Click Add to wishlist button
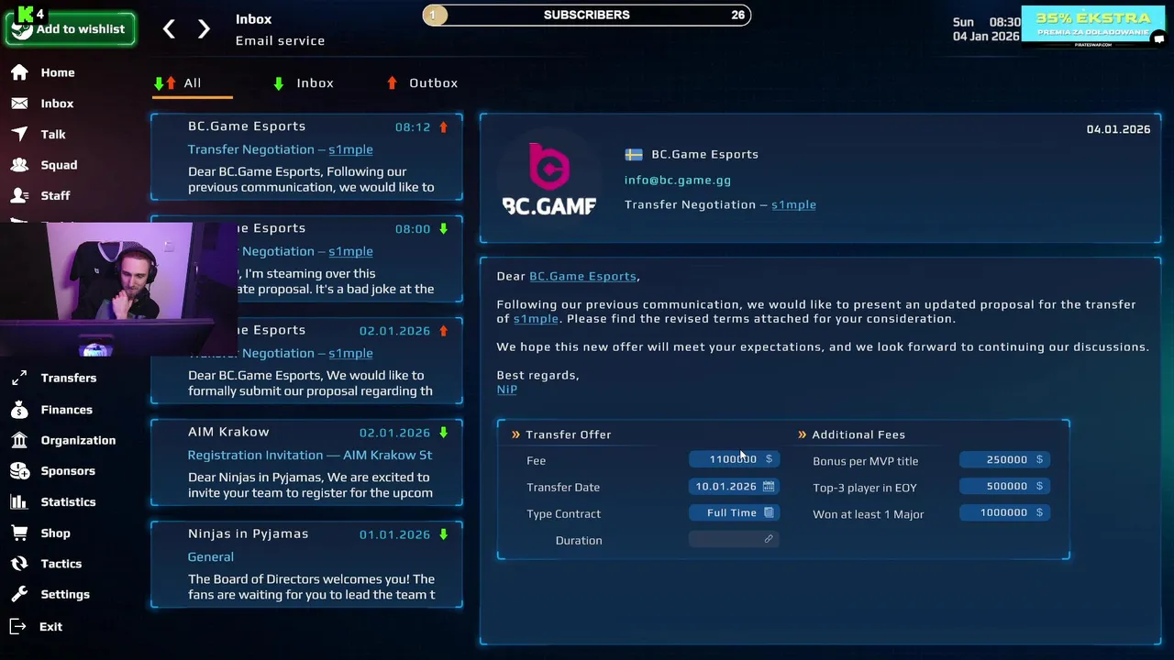The width and height of the screenshot is (1174, 660). coord(71,28)
